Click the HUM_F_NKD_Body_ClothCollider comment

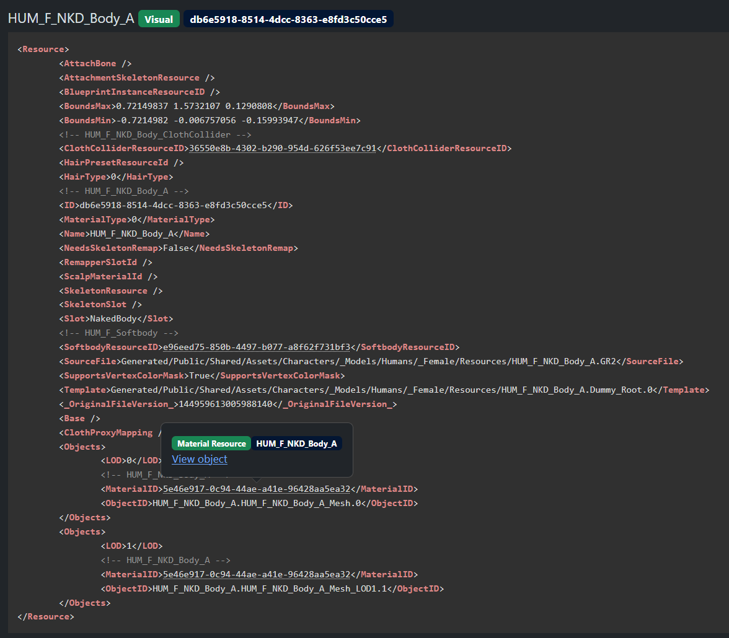click(x=155, y=134)
